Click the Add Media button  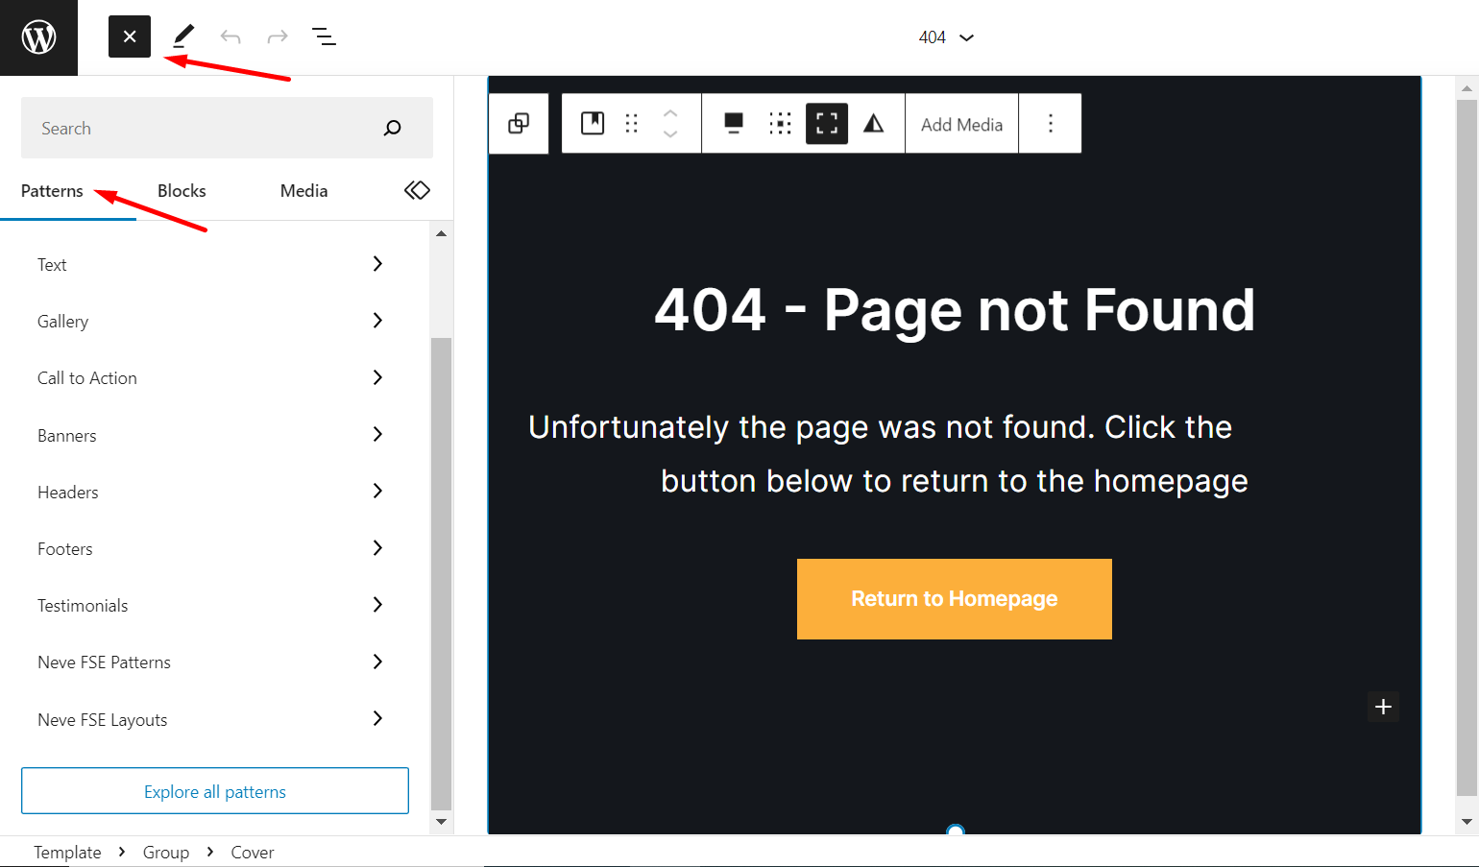(x=961, y=123)
